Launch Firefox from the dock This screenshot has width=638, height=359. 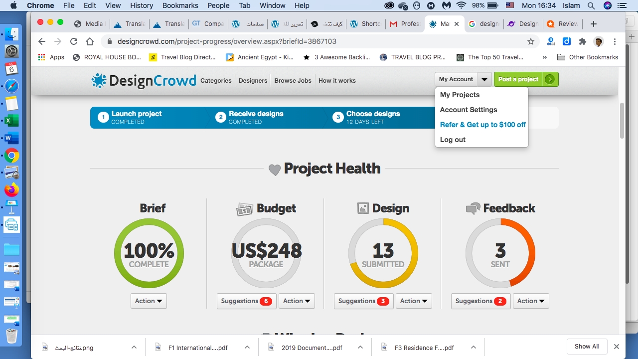[x=11, y=190]
